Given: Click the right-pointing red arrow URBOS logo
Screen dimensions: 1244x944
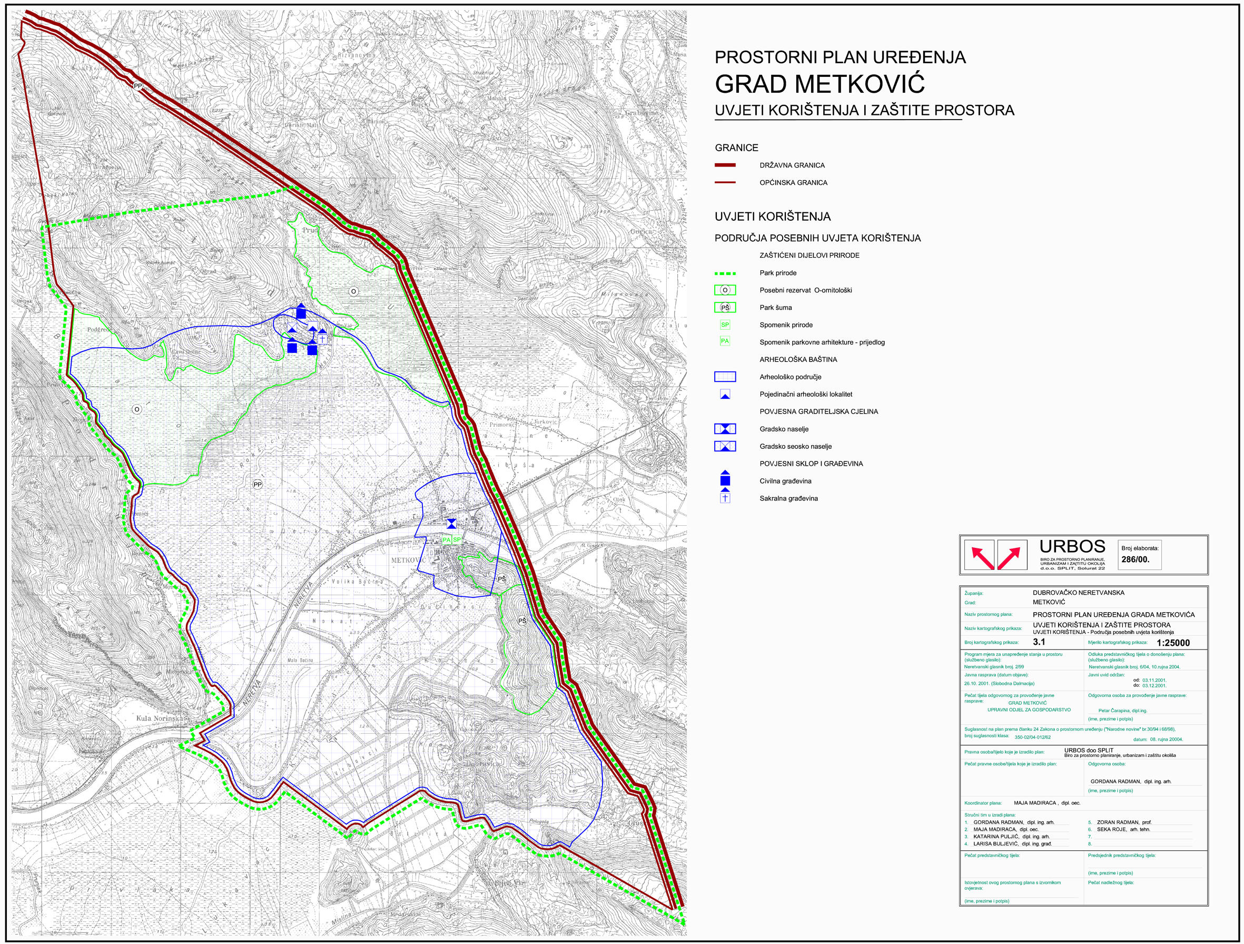Looking at the screenshot, I should (x=1012, y=555).
